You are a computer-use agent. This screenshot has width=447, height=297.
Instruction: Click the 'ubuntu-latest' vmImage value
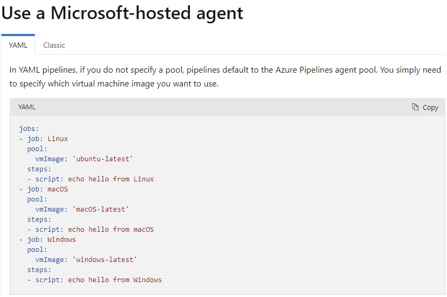pyautogui.click(x=103, y=159)
